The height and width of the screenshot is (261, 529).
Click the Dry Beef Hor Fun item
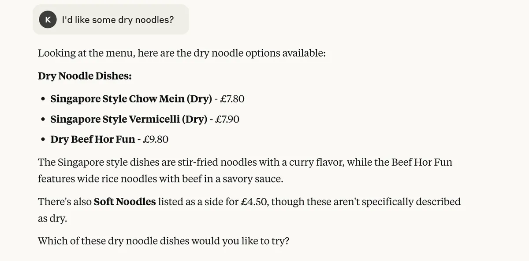click(93, 139)
